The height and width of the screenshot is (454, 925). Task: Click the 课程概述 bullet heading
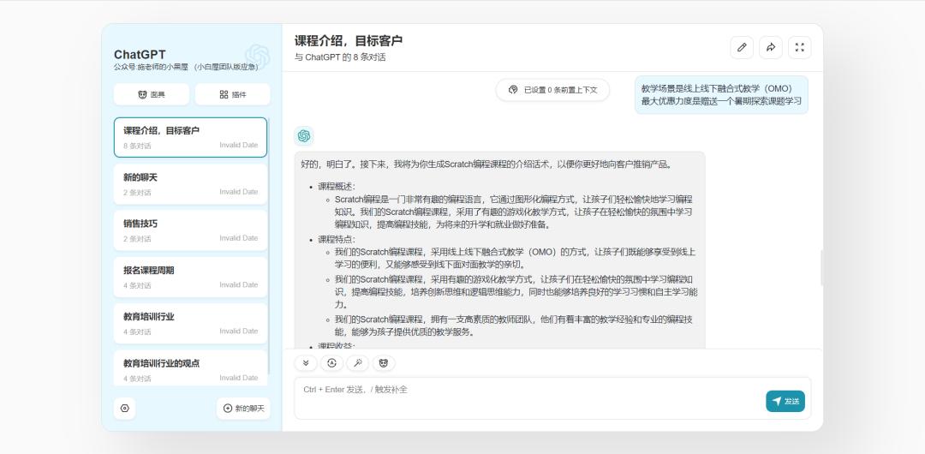[x=337, y=187]
